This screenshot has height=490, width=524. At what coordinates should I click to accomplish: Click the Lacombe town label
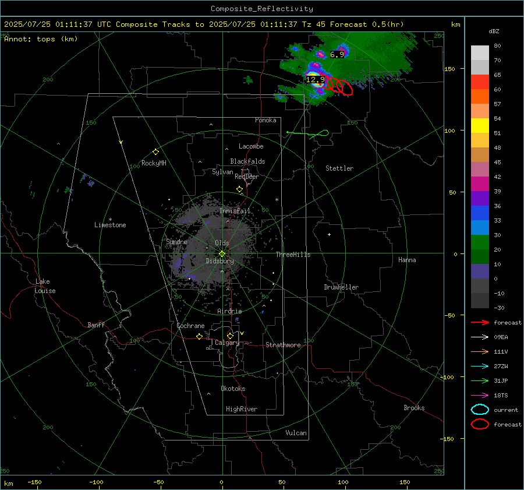[x=251, y=146]
